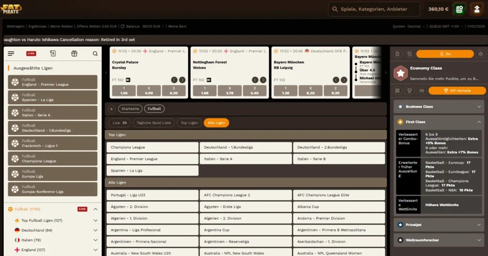Screen dimensions: 488x256
Task: Click the search field Spiele, Kategorien, Anbieter
Action: [374, 9]
